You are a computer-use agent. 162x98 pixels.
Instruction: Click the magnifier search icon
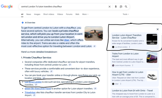tap(126, 7)
